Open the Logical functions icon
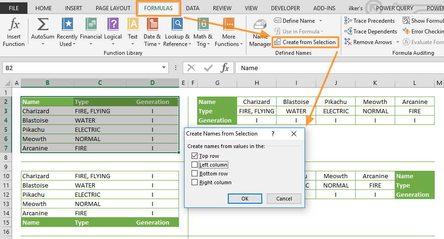Image resolution: width=444 pixels, height=239 pixels. 113,24
